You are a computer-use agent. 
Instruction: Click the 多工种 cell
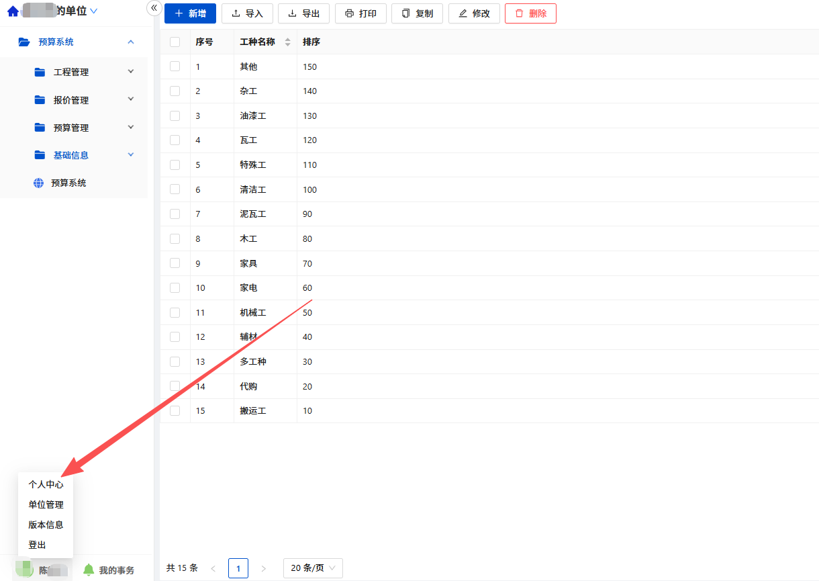point(253,361)
